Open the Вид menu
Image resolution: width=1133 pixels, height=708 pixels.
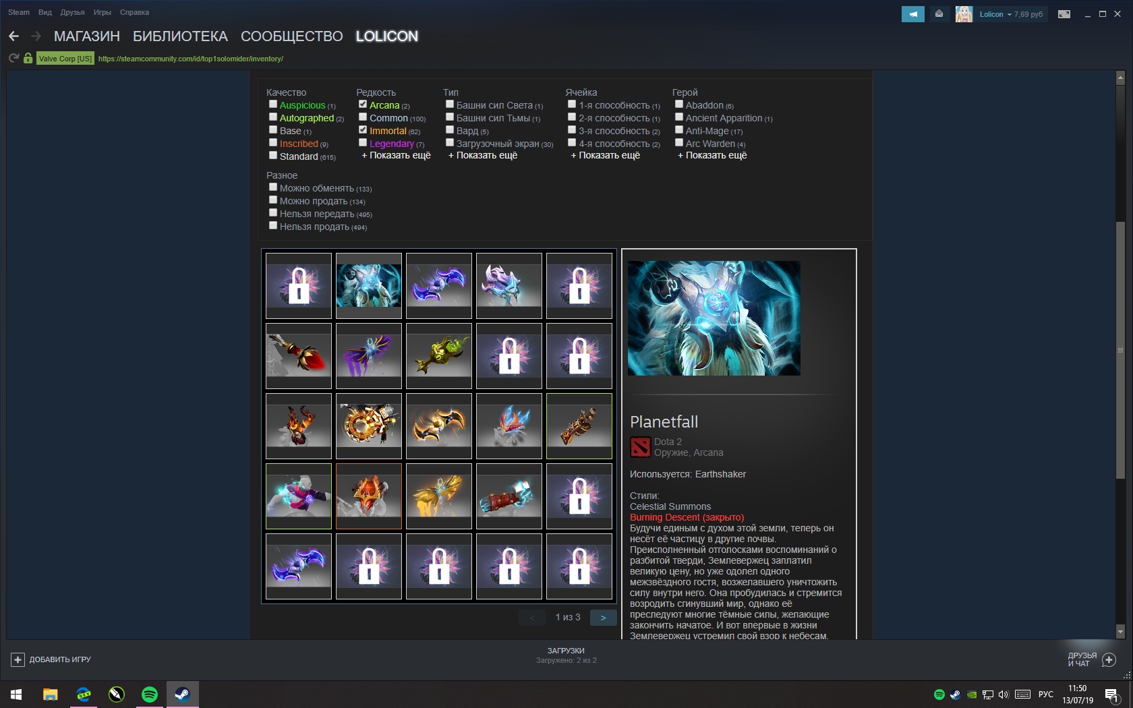pyautogui.click(x=45, y=12)
